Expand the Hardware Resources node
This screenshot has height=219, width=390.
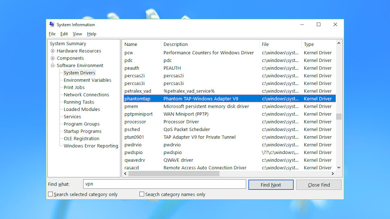pyautogui.click(x=53, y=51)
